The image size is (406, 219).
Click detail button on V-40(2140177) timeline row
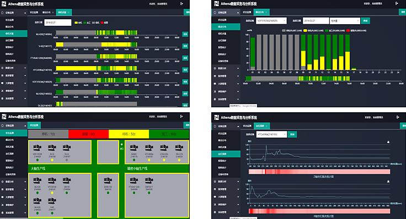point(185,46)
